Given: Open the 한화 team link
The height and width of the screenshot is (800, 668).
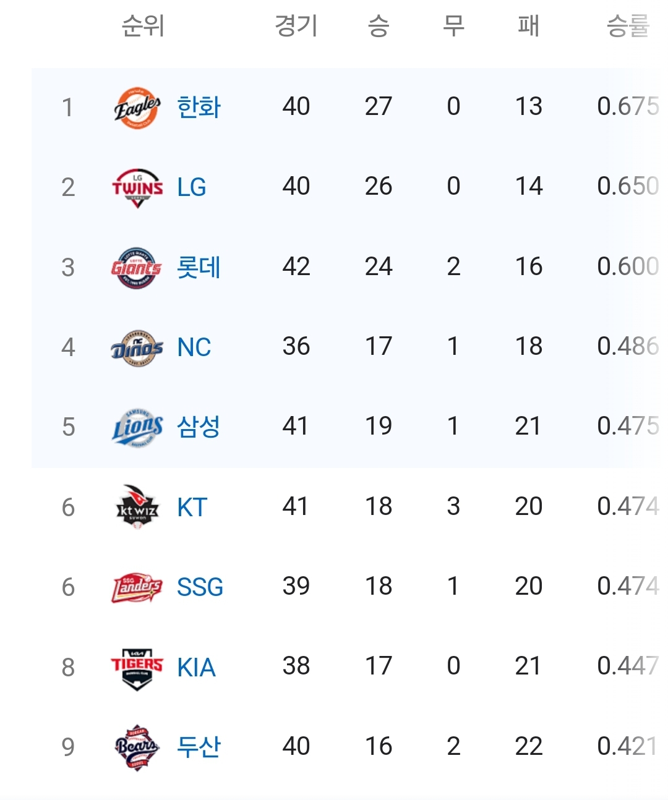Looking at the screenshot, I should 199,108.
